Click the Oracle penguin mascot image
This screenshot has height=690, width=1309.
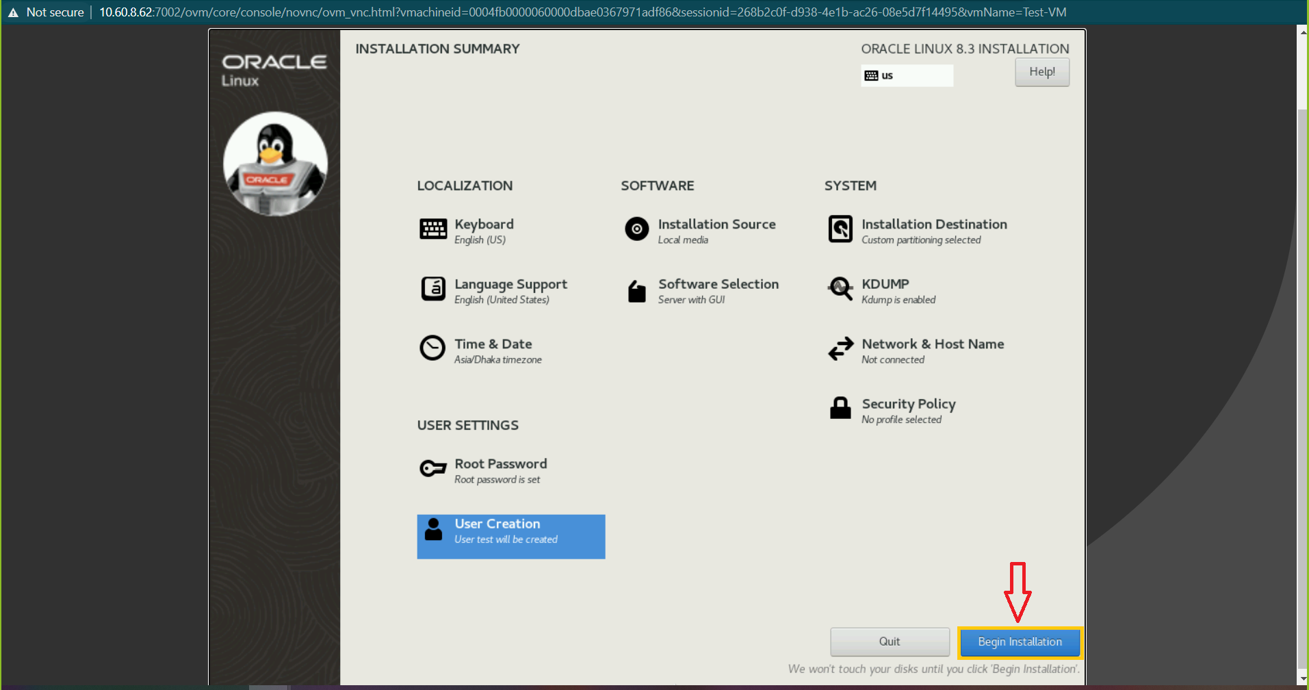coord(276,164)
